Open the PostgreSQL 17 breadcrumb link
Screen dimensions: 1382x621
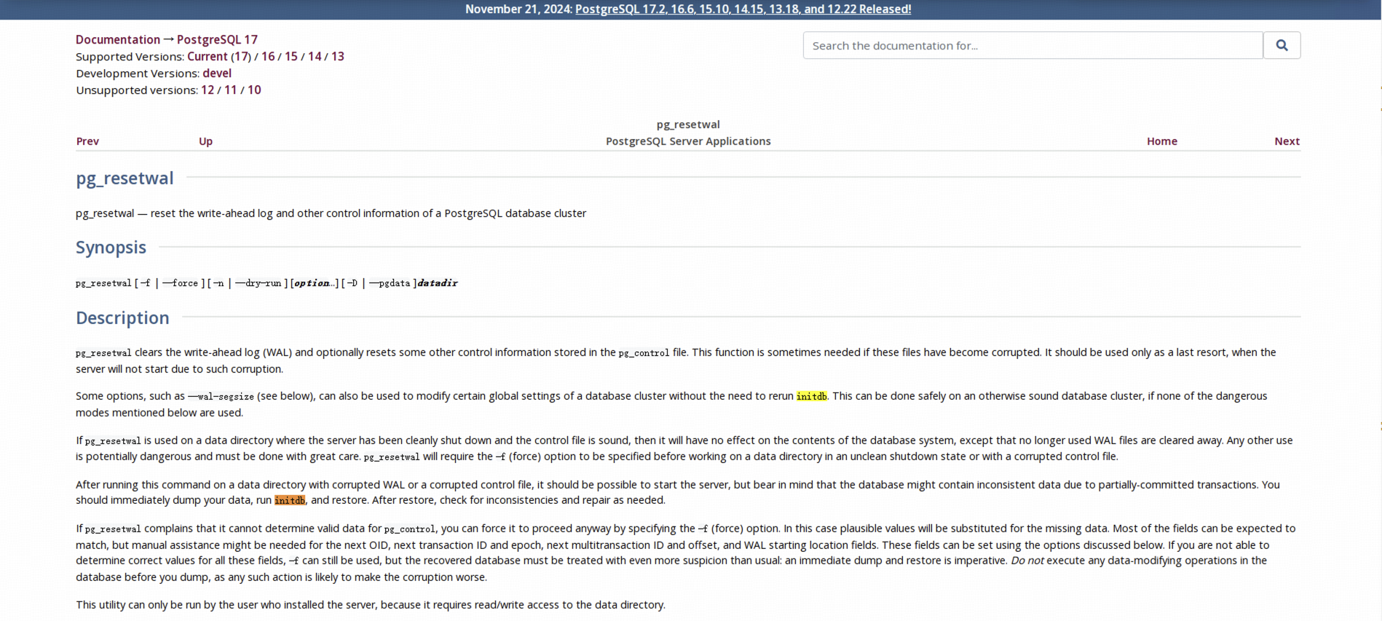tap(217, 39)
